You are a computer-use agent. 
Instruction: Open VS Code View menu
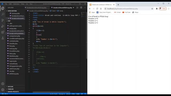pos(22,4)
